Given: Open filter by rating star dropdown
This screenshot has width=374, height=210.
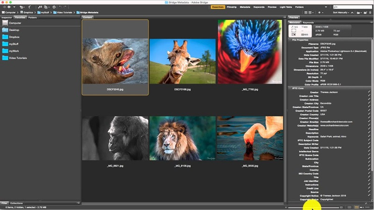Looking at the screenshot, I should pos(321,13).
